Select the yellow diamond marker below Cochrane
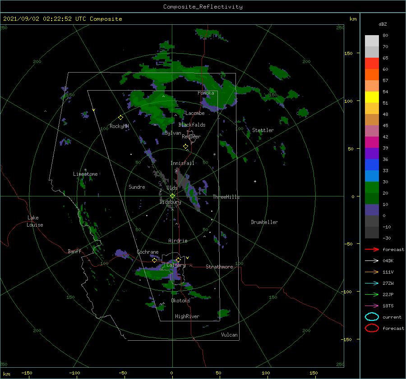Screen dimensions: 406x379 pyautogui.click(x=155, y=260)
